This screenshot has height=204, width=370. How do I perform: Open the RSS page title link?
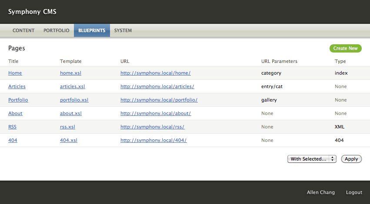pos(12,127)
